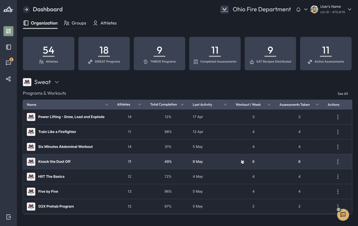
Task: Click the Programs & Workouts heading
Action: pos(44,93)
